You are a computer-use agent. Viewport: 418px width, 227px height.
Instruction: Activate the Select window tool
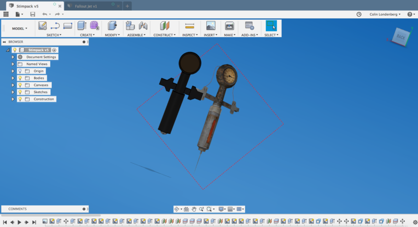(x=271, y=26)
